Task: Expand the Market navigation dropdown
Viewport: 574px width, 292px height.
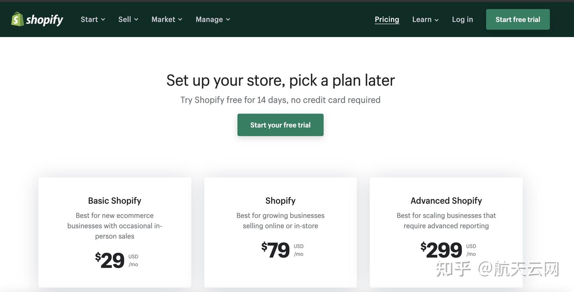Action: click(x=167, y=20)
